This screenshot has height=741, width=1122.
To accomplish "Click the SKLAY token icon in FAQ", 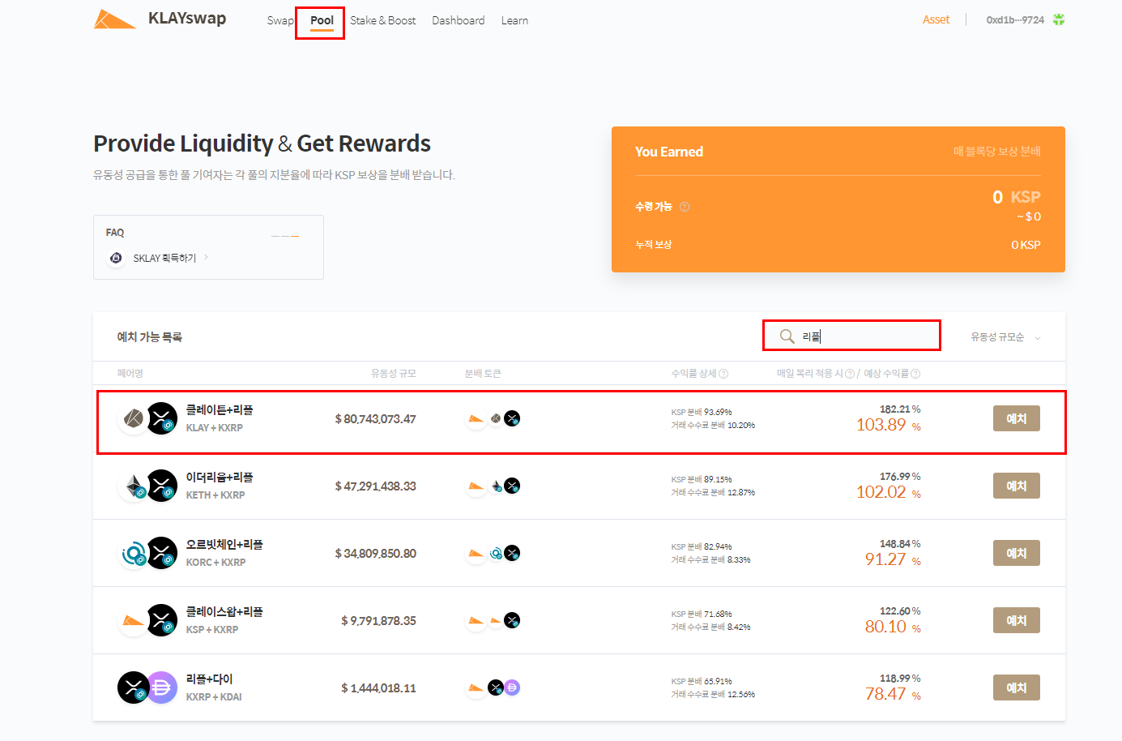I will (116, 258).
